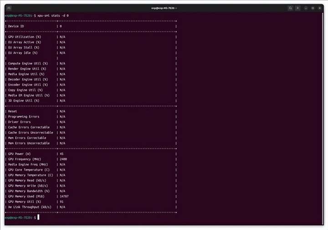Click the 'EU Array Idle (%)' label

tap(23, 53)
